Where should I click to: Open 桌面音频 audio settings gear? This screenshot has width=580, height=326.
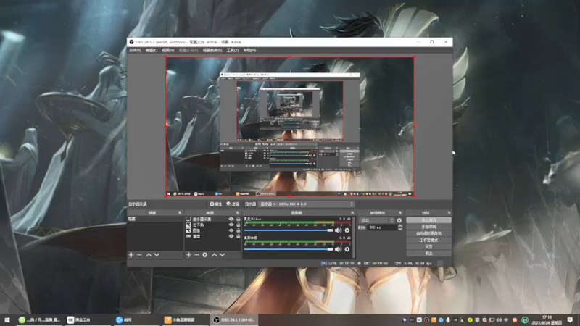click(x=347, y=249)
